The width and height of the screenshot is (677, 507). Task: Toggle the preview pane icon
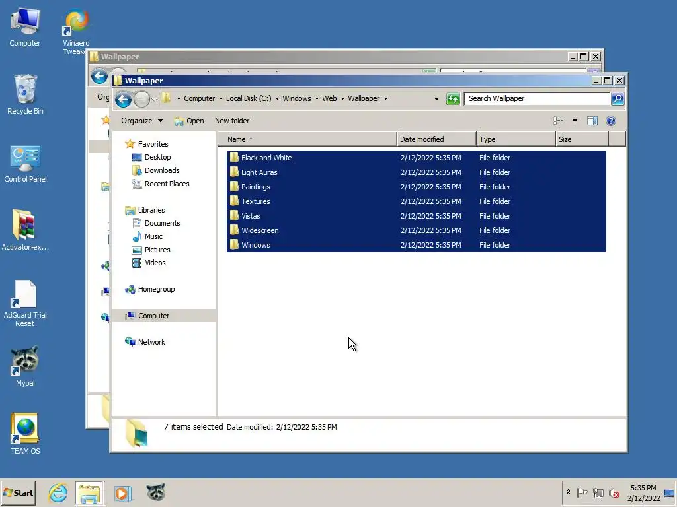tap(592, 121)
